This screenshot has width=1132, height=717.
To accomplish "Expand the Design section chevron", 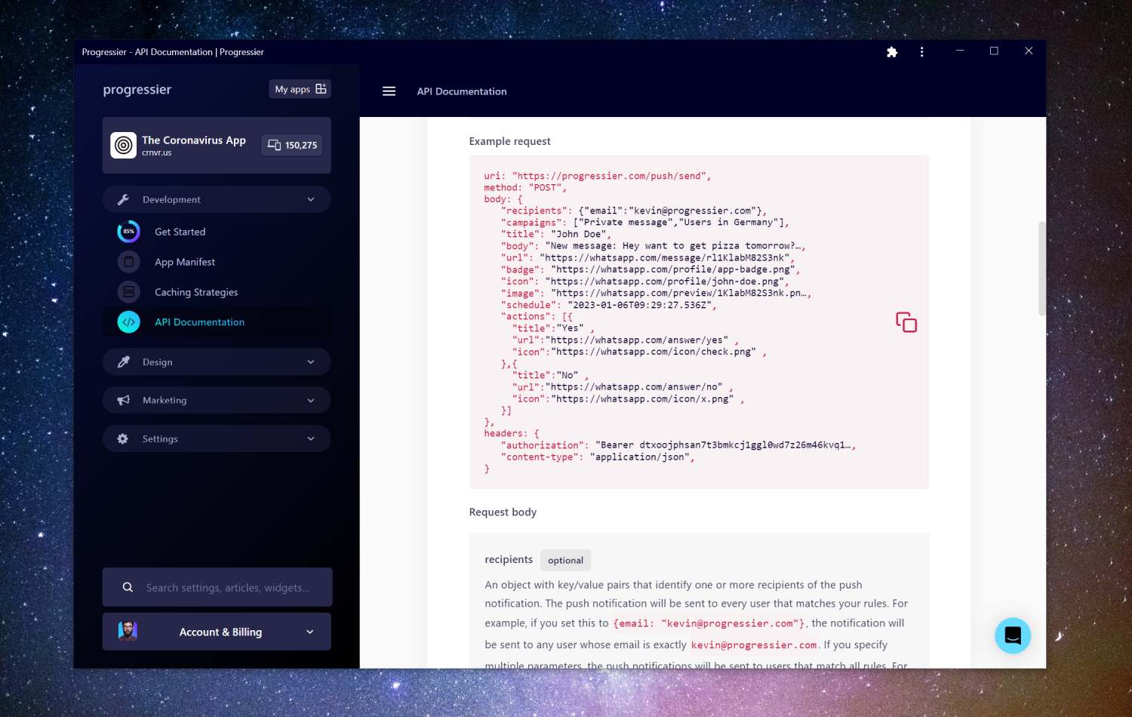I will pos(311,362).
